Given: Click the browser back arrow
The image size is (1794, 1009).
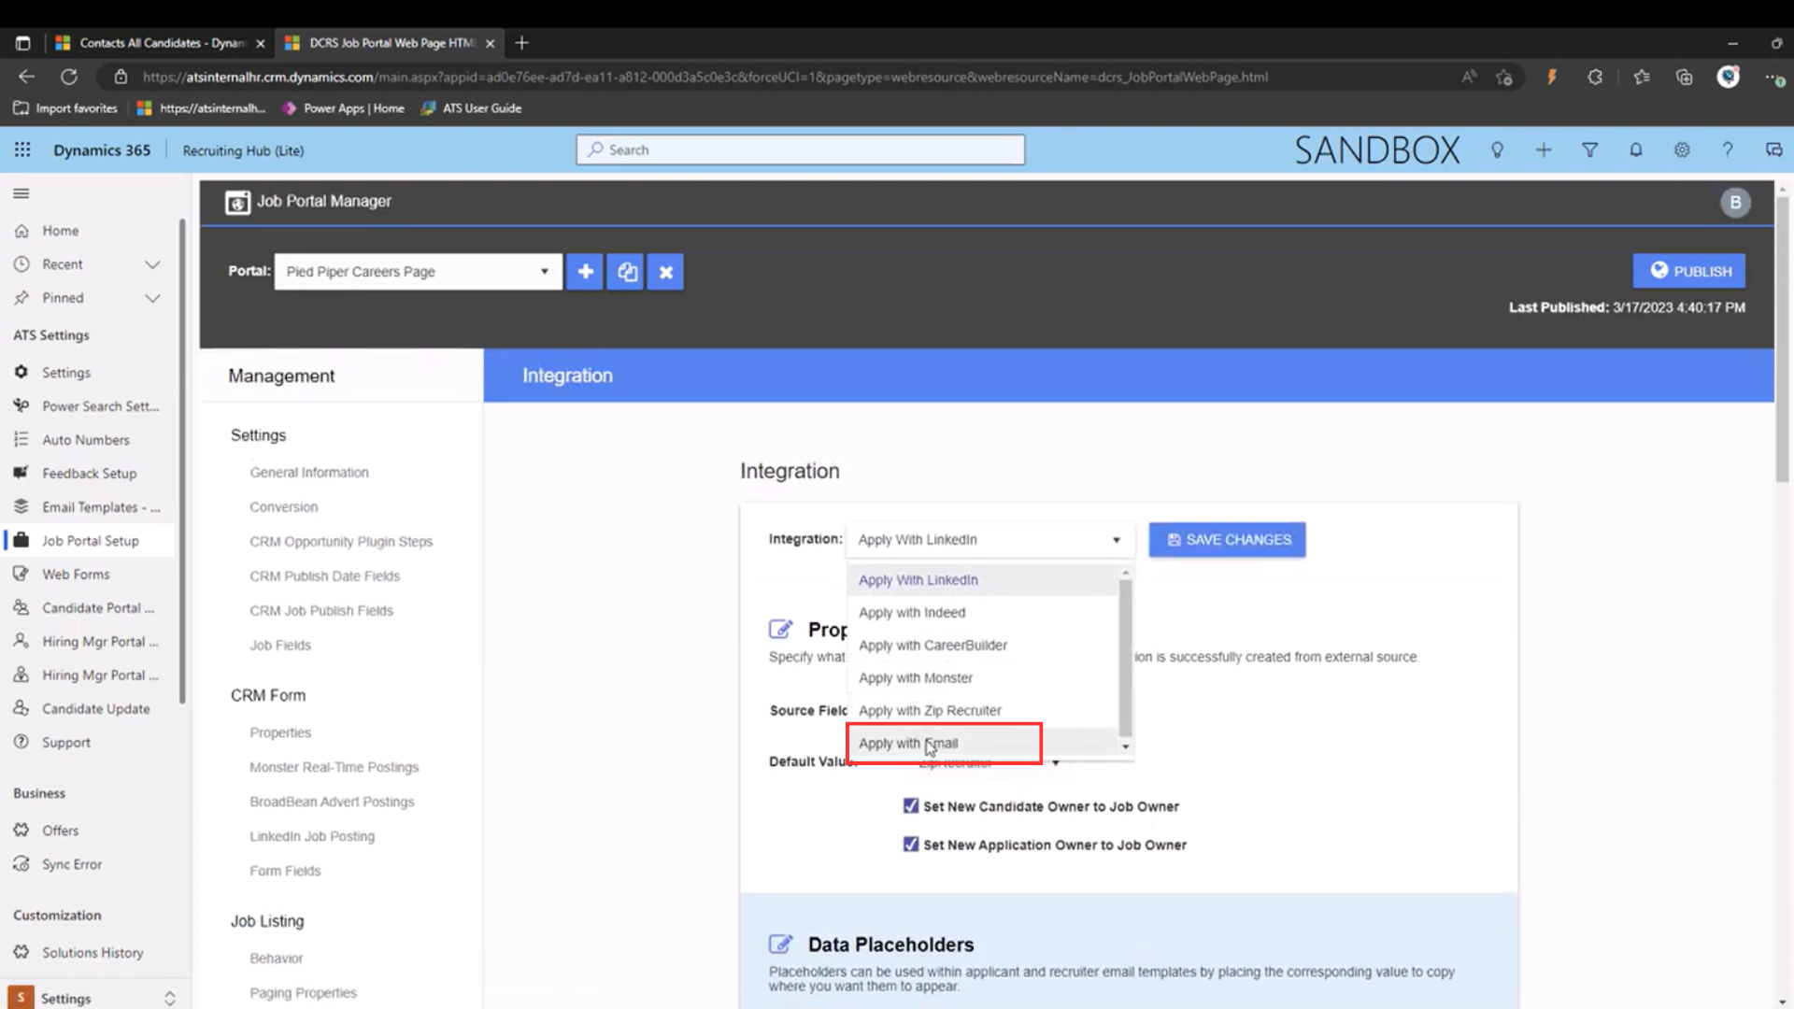Looking at the screenshot, I should [26, 77].
